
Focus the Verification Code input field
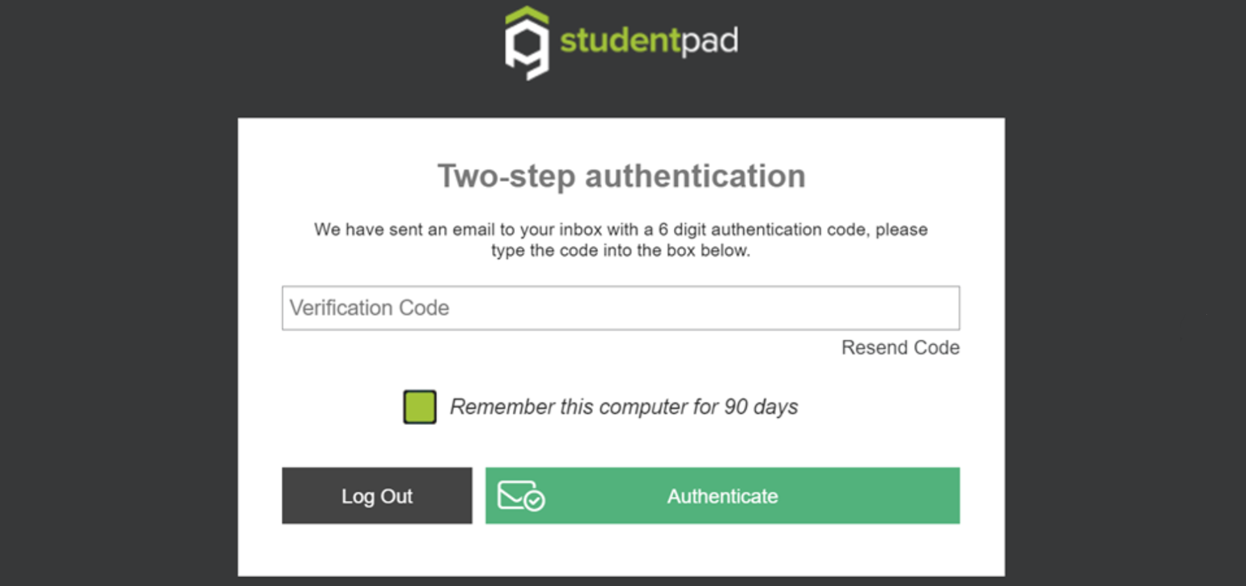click(x=621, y=308)
